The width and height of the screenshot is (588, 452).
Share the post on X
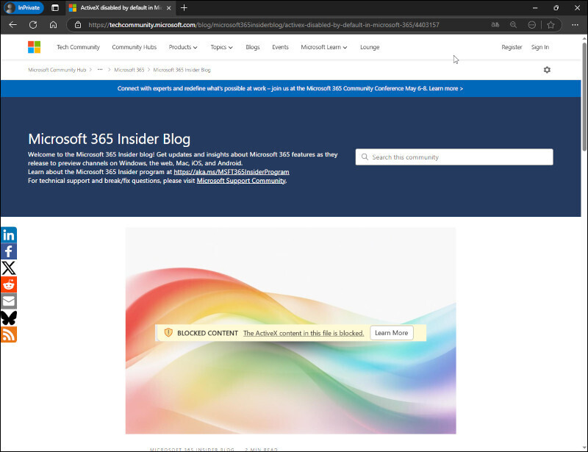[x=9, y=268]
